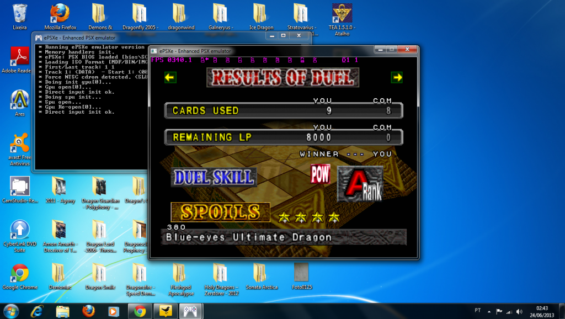Image resolution: width=565 pixels, height=319 pixels.
Task: Open the Dragon Guardian - Polyphony folder
Action: tap(100, 193)
